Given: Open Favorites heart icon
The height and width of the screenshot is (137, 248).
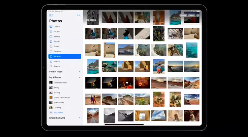Looking at the screenshot, I should tap(51, 51).
